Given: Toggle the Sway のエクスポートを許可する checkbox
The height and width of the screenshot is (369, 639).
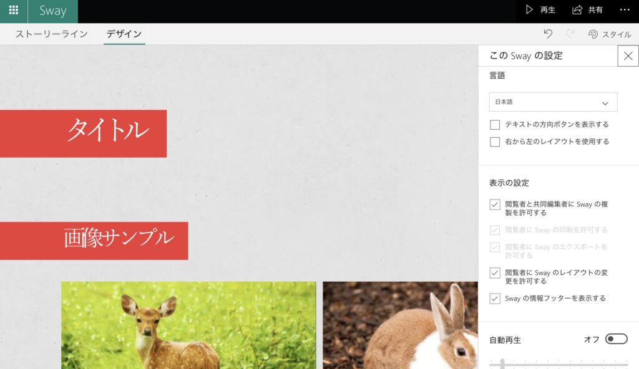Looking at the screenshot, I should click(x=495, y=247).
